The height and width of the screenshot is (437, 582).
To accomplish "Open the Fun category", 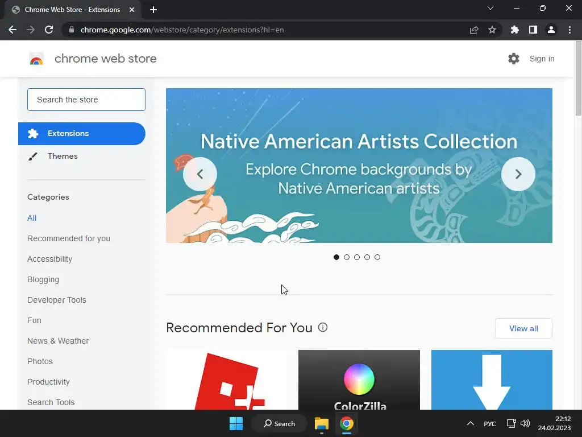I will (x=34, y=320).
